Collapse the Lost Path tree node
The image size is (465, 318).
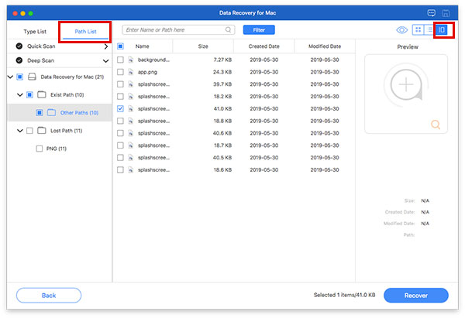click(x=20, y=131)
